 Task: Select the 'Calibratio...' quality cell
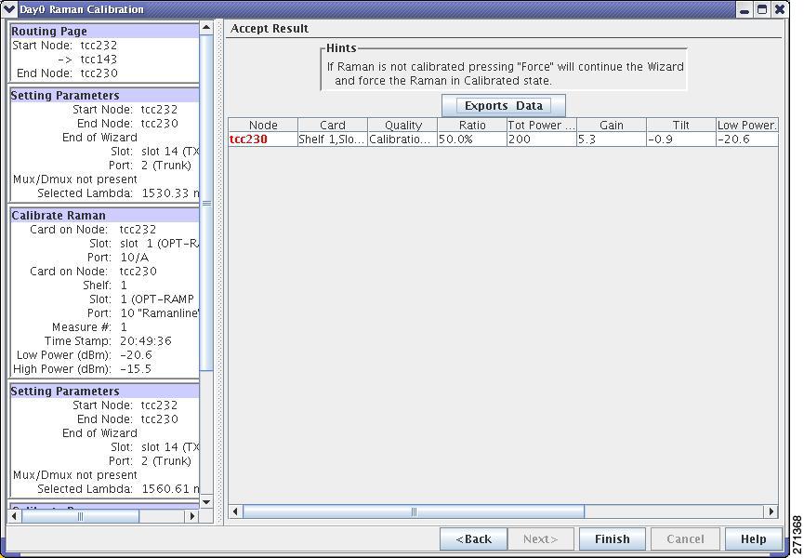coord(402,139)
